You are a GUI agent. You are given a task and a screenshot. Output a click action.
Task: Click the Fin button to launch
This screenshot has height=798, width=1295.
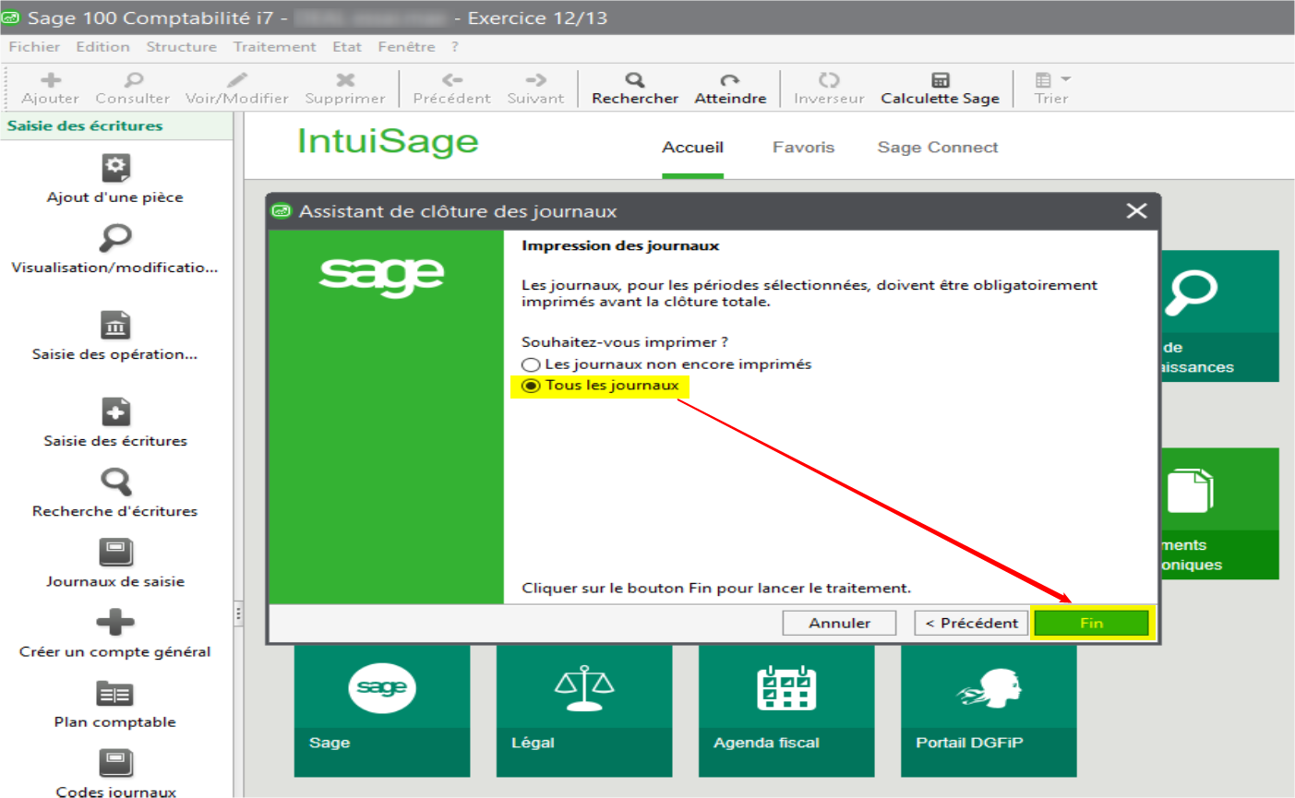coord(1091,624)
